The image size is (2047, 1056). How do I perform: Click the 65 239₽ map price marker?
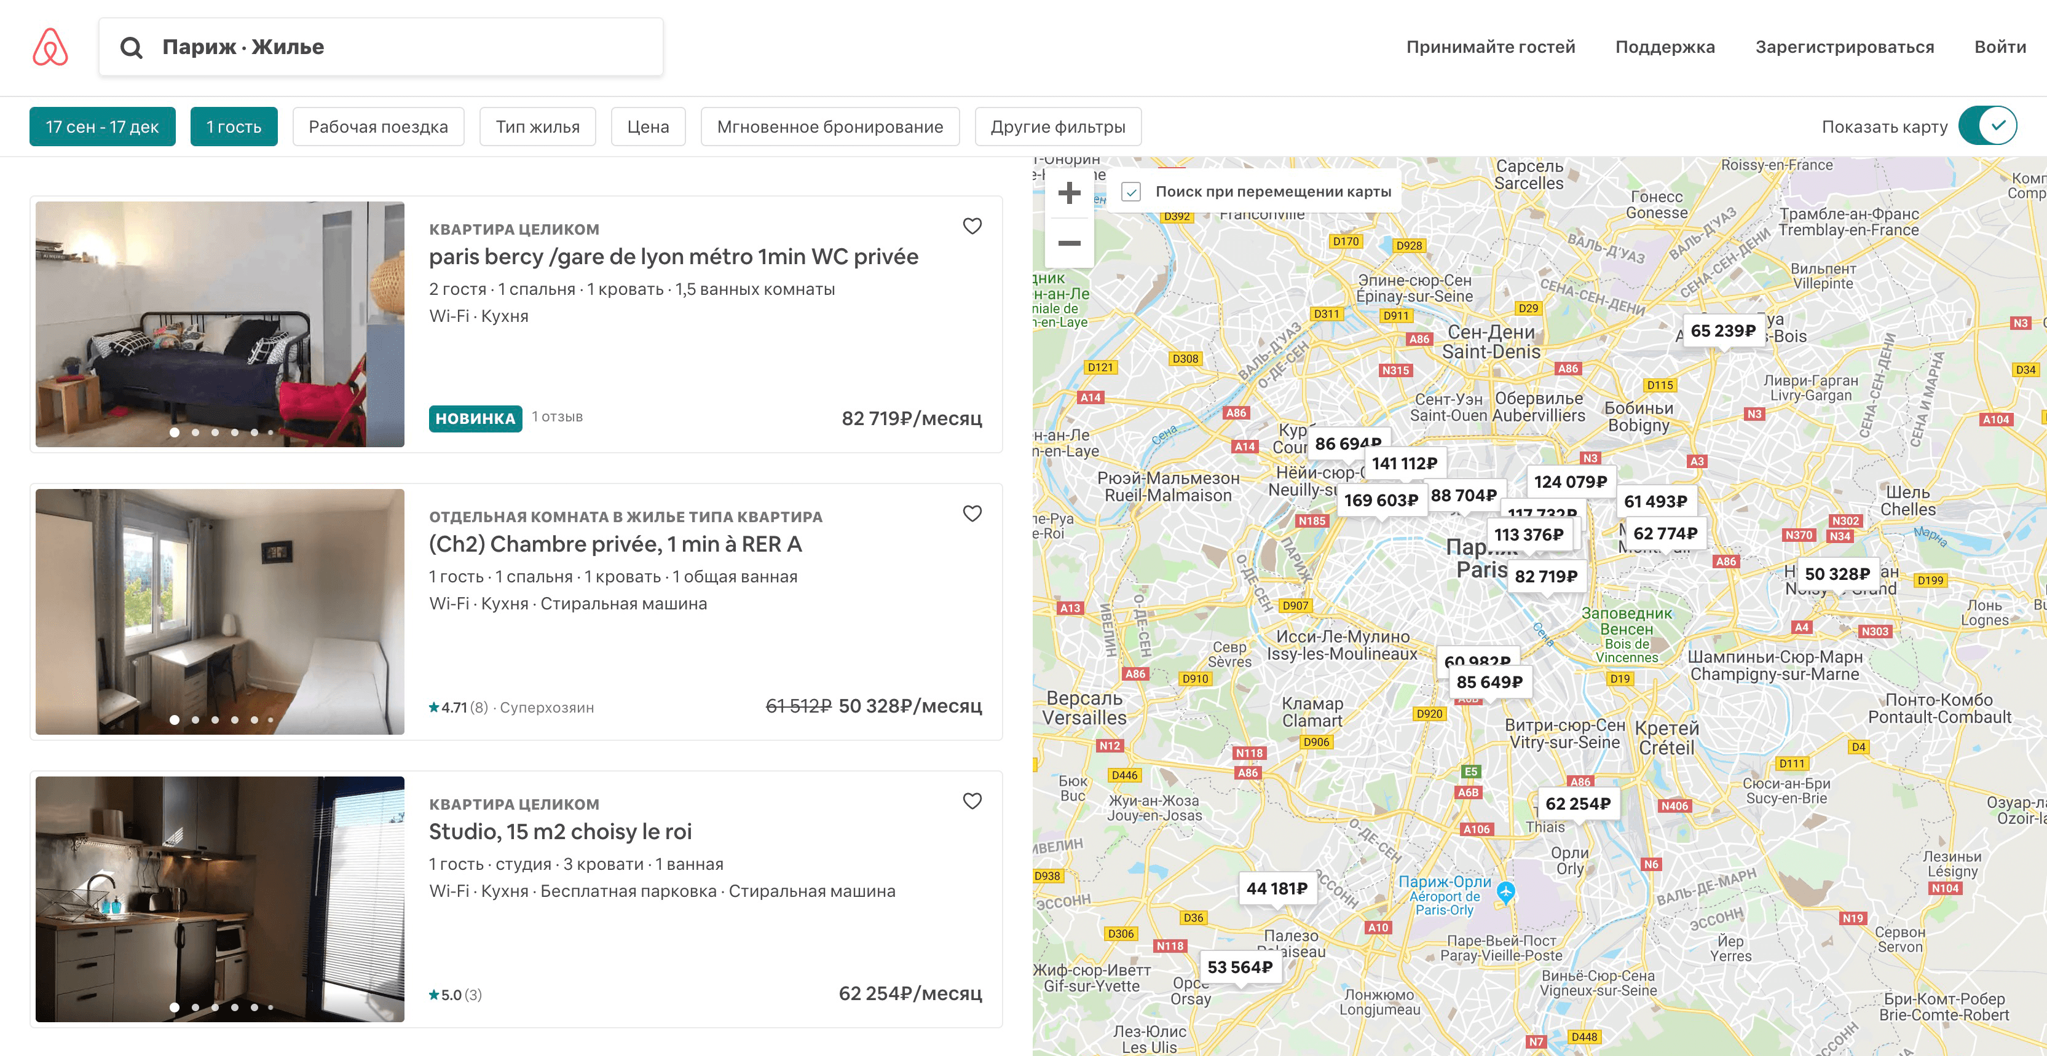pyautogui.click(x=1723, y=331)
